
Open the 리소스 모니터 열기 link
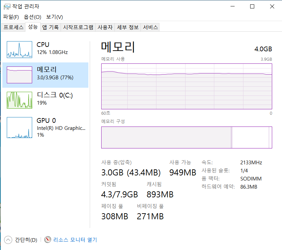(75, 240)
